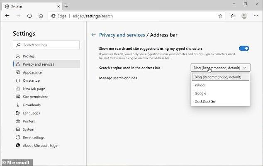Screen dimensions: 263x166
Task: Click the back arrow beside Privacy and services
Action: tap(94, 35)
